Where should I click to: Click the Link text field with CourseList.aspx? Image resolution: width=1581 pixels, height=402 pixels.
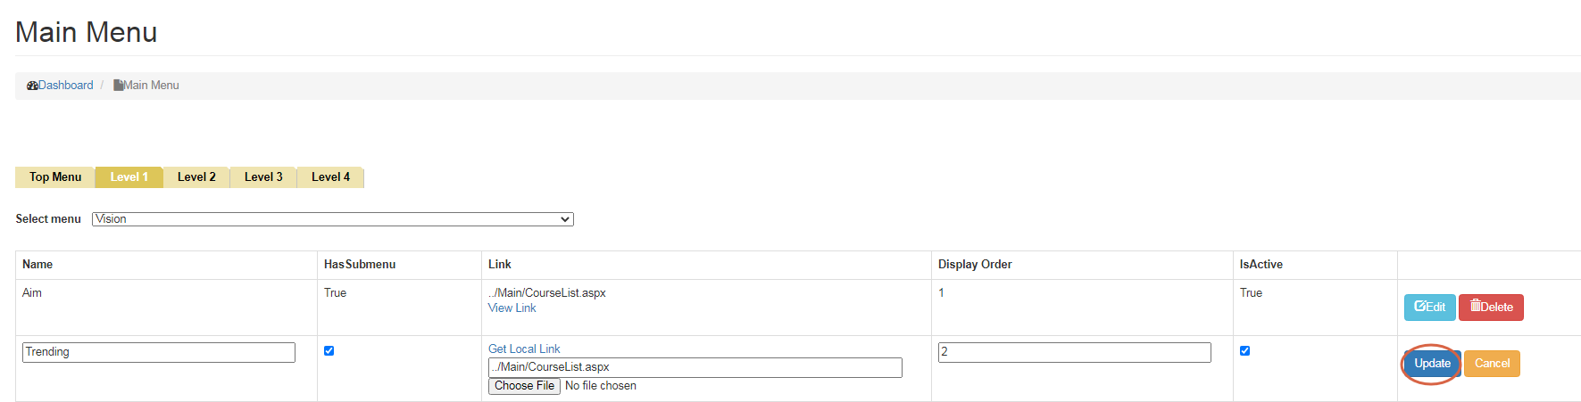(x=695, y=367)
